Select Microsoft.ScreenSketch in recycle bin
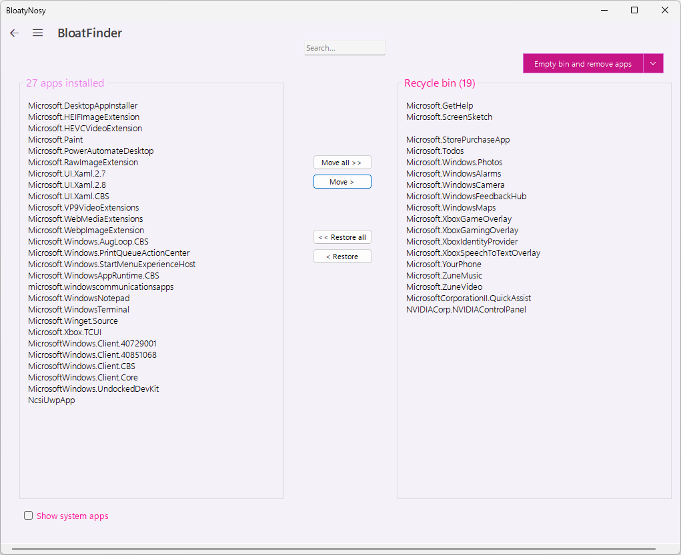This screenshot has height=555, width=681. point(449,117)
